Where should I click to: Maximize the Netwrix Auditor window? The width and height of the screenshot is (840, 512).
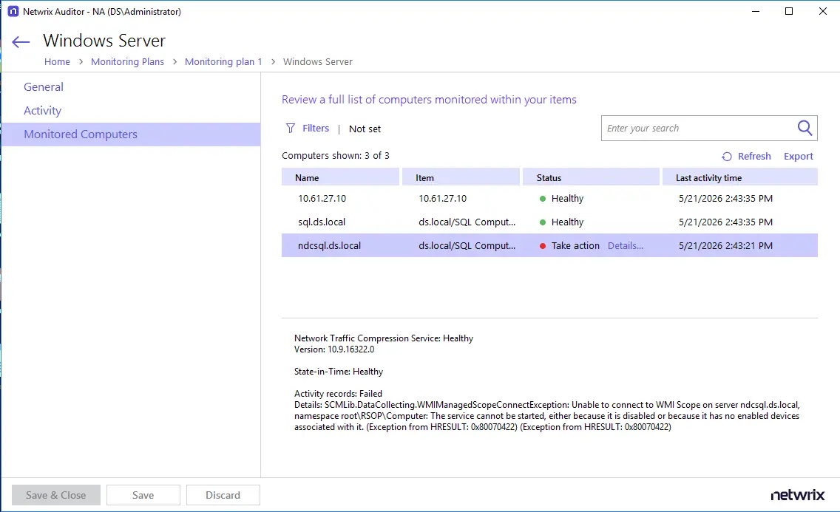788,11
